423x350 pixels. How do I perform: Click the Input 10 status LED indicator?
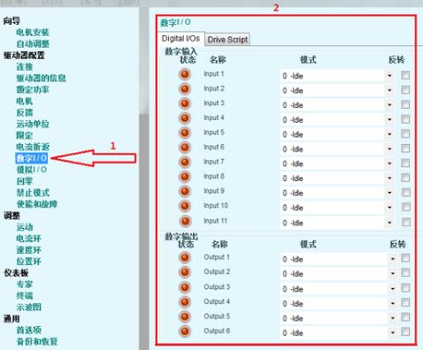point(185,206)
